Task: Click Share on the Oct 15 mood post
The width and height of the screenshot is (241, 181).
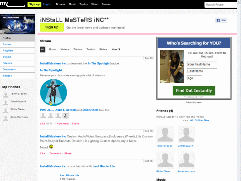Action: click(68, 153)
